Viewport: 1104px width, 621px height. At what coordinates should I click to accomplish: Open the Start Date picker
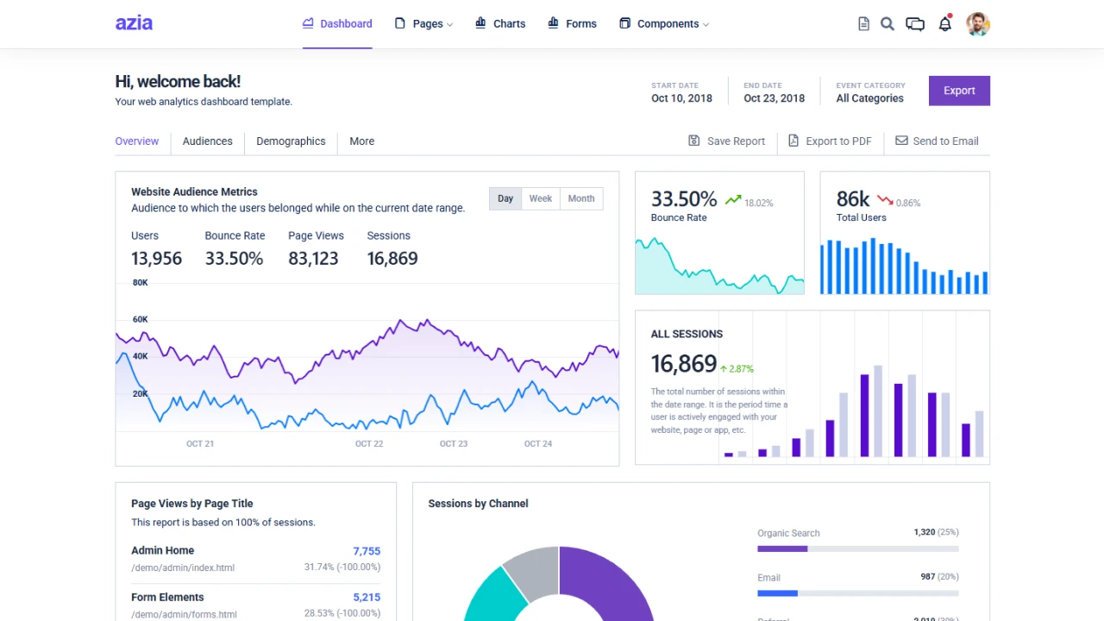point(681,91)
